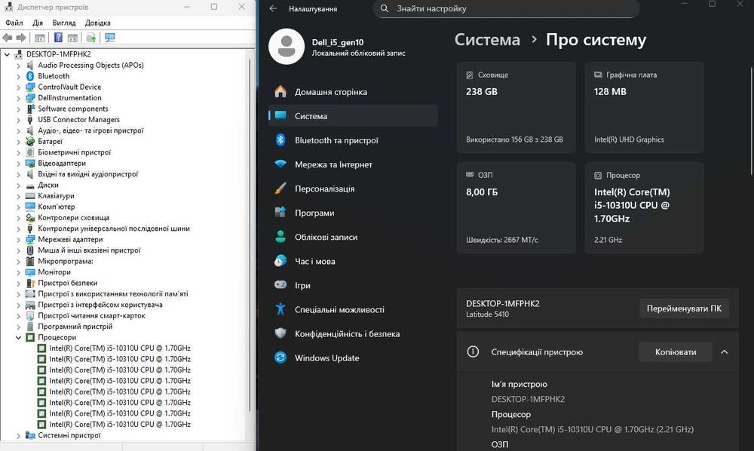This screenshot has height=451, width=754.
Task: Open Bluetooth та пристрої settings page
Action: point(353,140)
